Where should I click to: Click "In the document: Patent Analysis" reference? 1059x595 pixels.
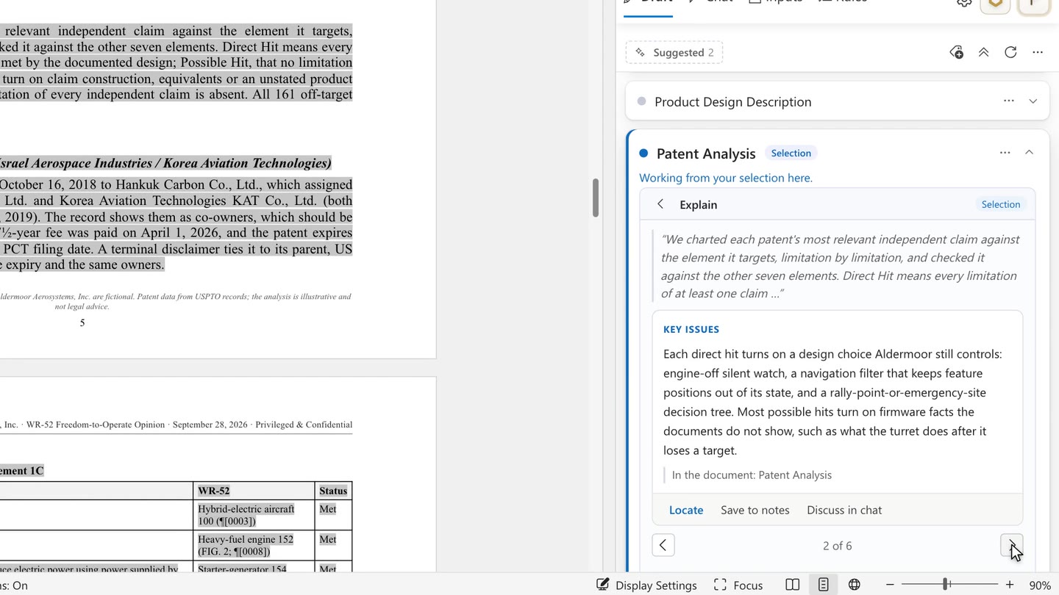(752, 475)
